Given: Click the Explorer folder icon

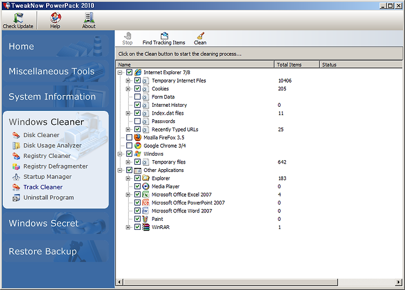Looking at the screenshot, I should (146, 178).
